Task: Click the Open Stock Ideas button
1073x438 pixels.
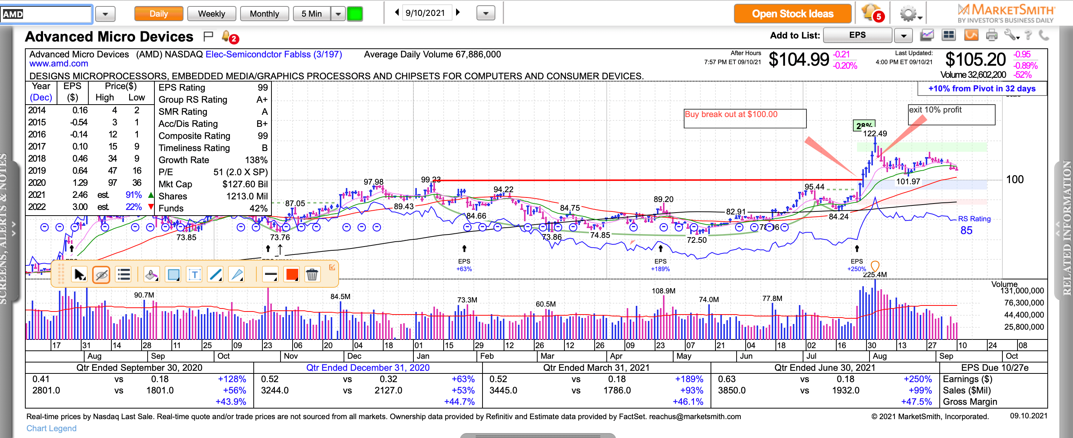Action: point(792,14)
